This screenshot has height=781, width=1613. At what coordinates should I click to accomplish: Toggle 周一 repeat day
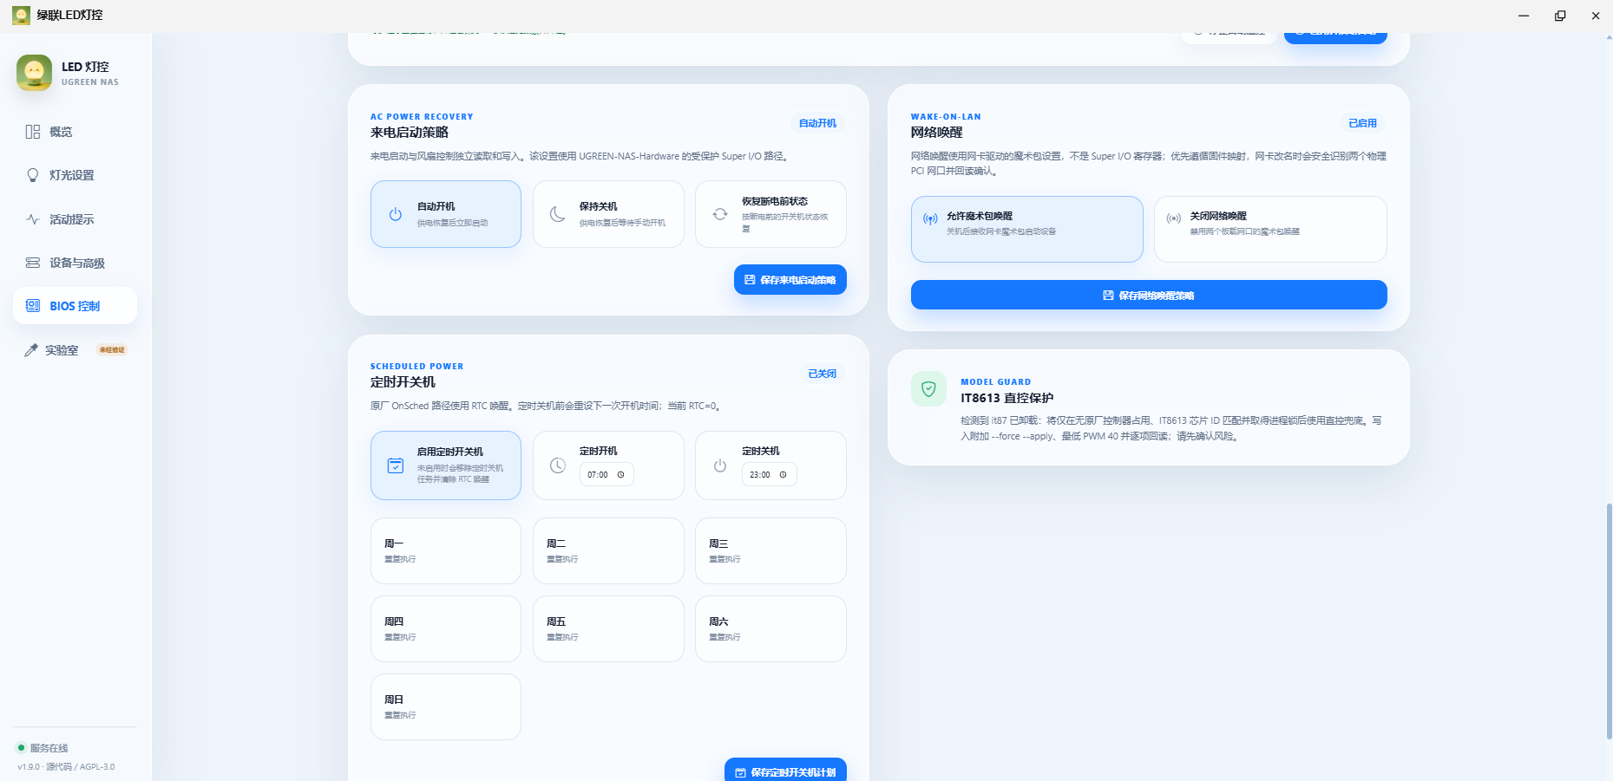[x=446, y=551]
